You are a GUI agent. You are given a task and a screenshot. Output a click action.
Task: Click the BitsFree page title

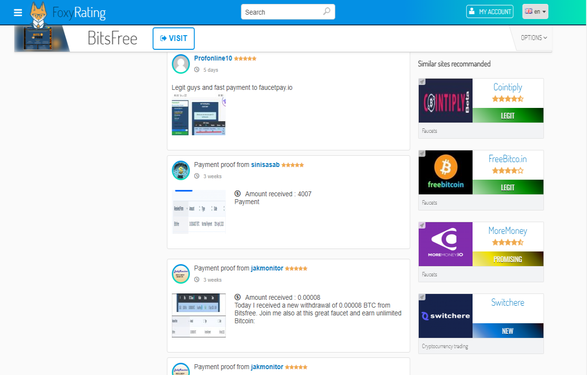[113, 38]
